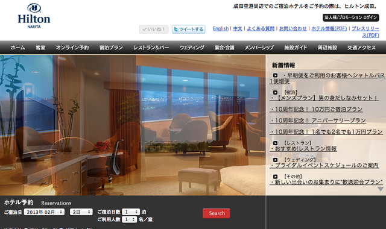
Task: Click the arrow icon beside 【ウェディング】
Action: (275, 160)
